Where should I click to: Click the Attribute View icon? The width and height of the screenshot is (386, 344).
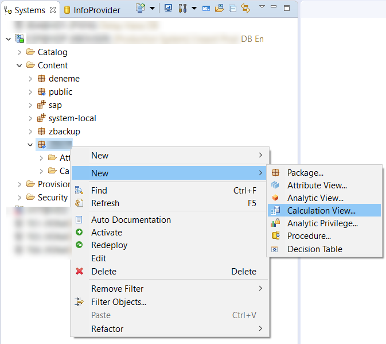275,185
